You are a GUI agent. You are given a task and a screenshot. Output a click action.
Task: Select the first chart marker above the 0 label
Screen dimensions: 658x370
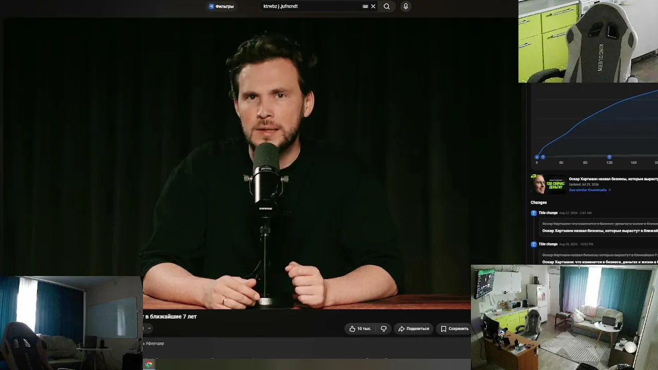537,157
